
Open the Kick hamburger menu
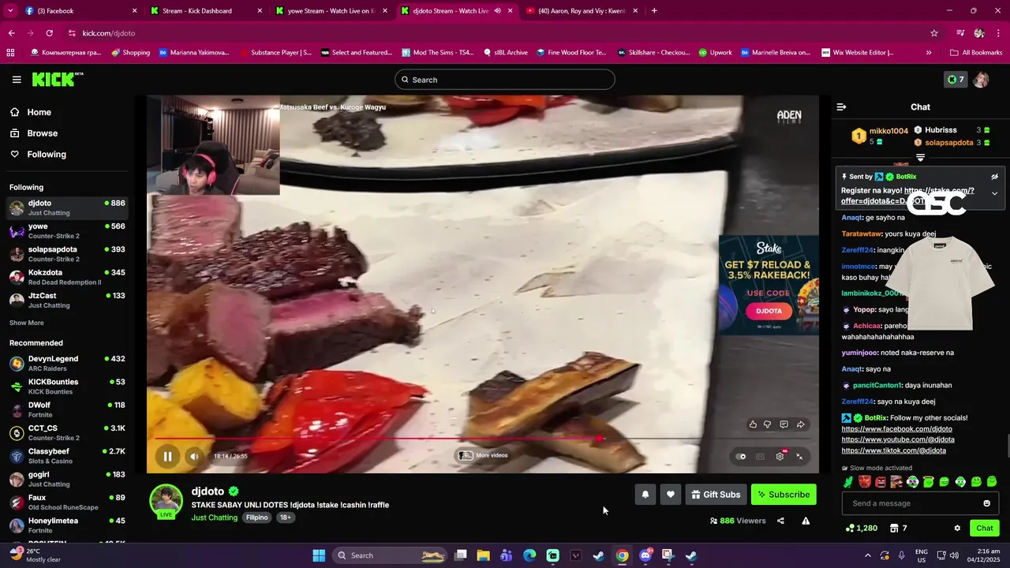[17, 80]
